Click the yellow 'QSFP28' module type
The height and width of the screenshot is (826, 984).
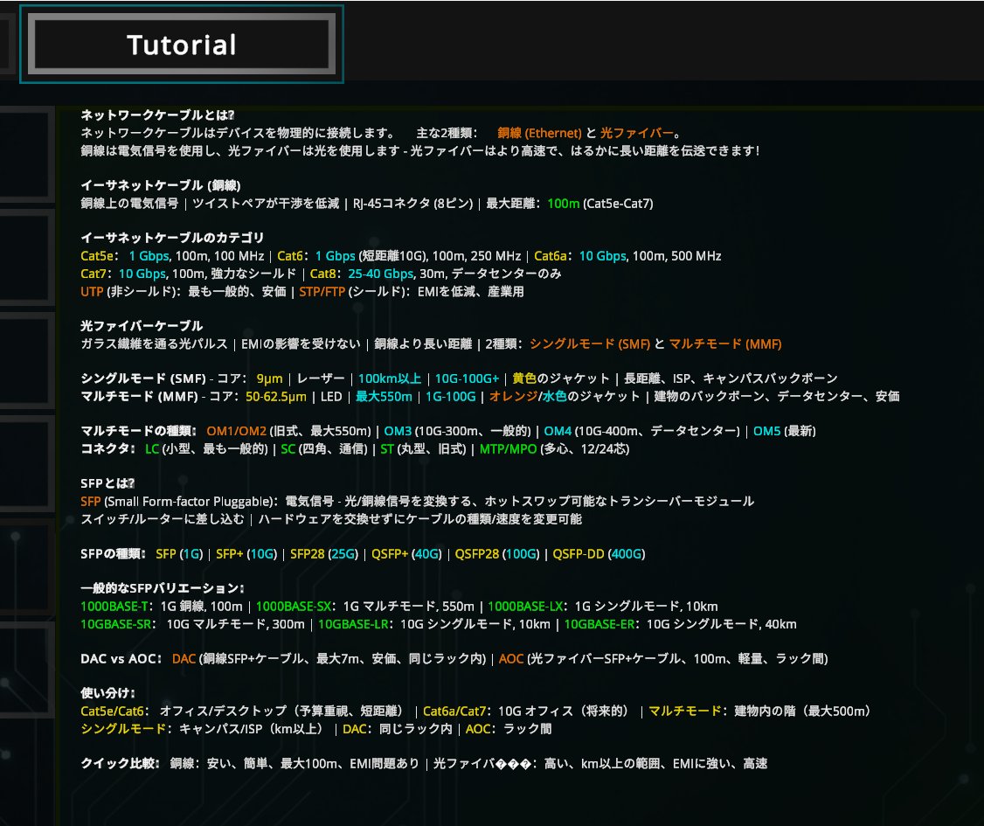click(477, 553)
